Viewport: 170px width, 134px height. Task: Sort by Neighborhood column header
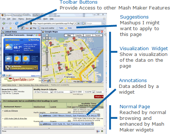(39, 107)
